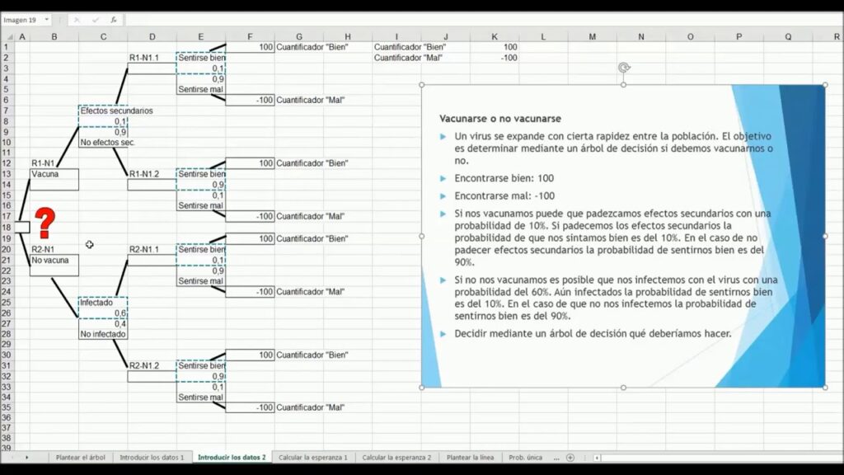
Task: Cancel entry with the X icon
Action: coord(77,20)
